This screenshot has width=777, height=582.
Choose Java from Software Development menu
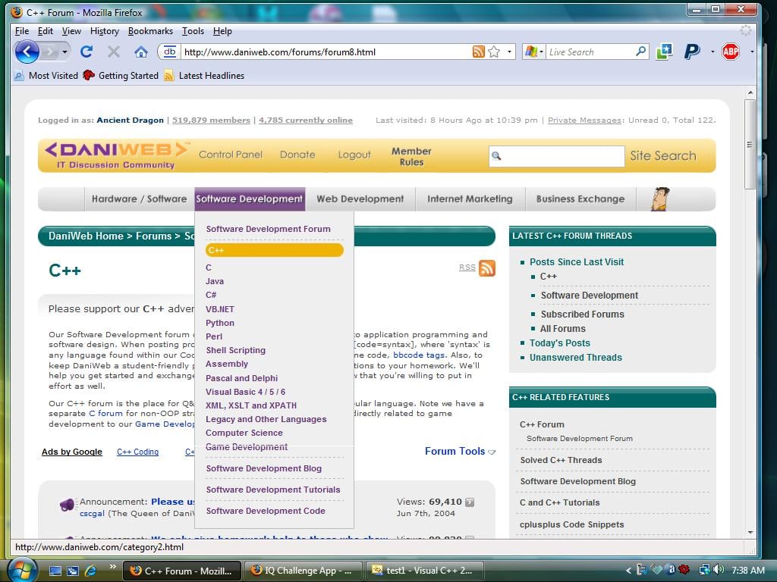click(215, 281)
